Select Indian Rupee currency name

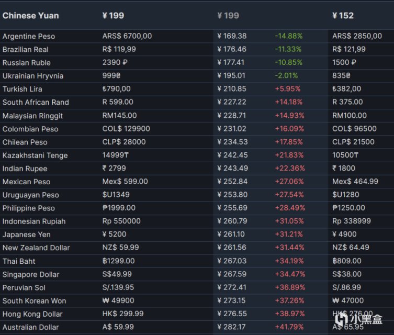(x=25, y=169)
